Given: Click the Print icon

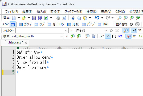Looking at the screenshot, I should click(58, 18).
